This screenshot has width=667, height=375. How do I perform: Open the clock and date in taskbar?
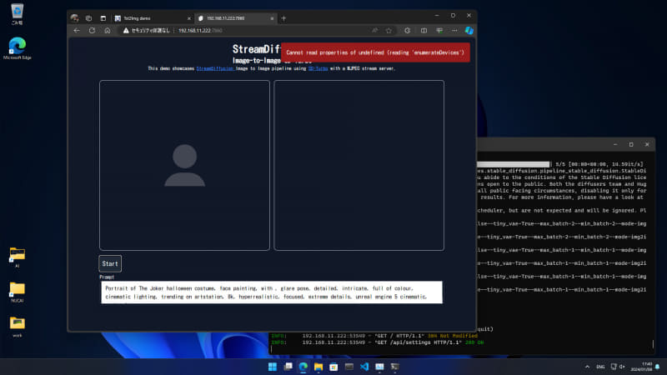pyautogui.click(x=641, y=367)
